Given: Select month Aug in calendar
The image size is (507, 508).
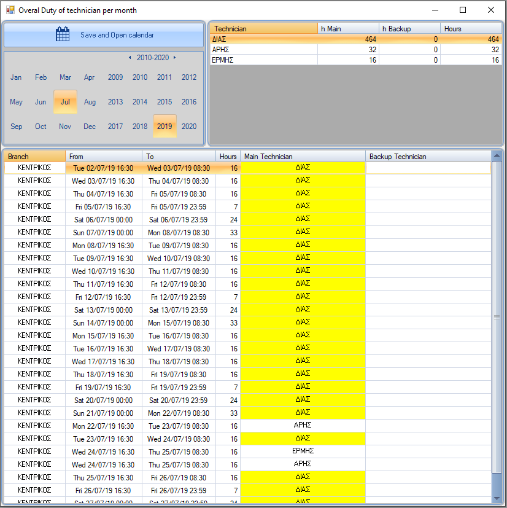Looking at the screenshot, I should pyautogui.click(x=90, y=102).
